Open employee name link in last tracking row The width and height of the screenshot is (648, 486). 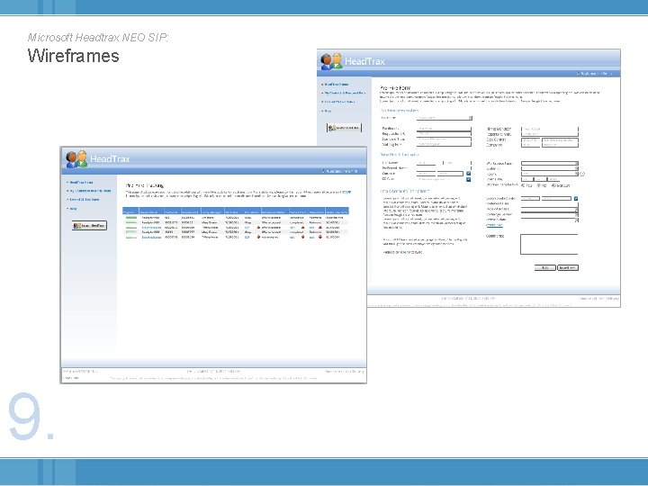pos(152,238)
